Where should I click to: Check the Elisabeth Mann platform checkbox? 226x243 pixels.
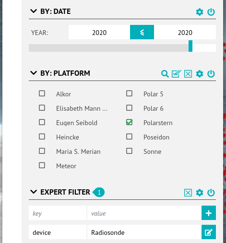42,108
